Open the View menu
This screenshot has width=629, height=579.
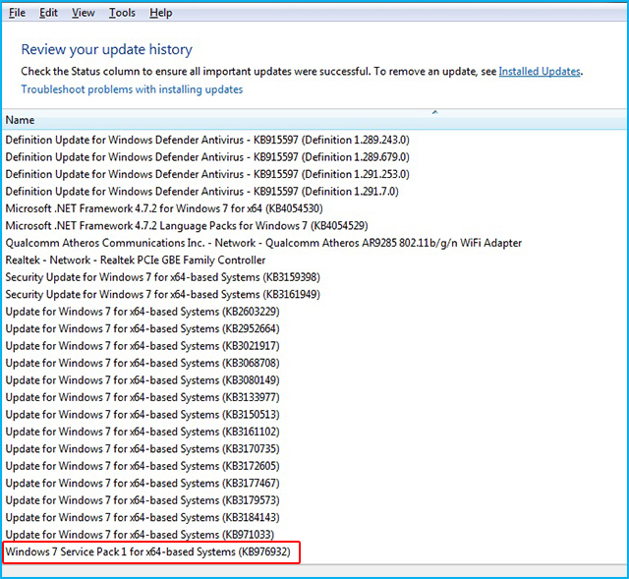click(83, 13)
